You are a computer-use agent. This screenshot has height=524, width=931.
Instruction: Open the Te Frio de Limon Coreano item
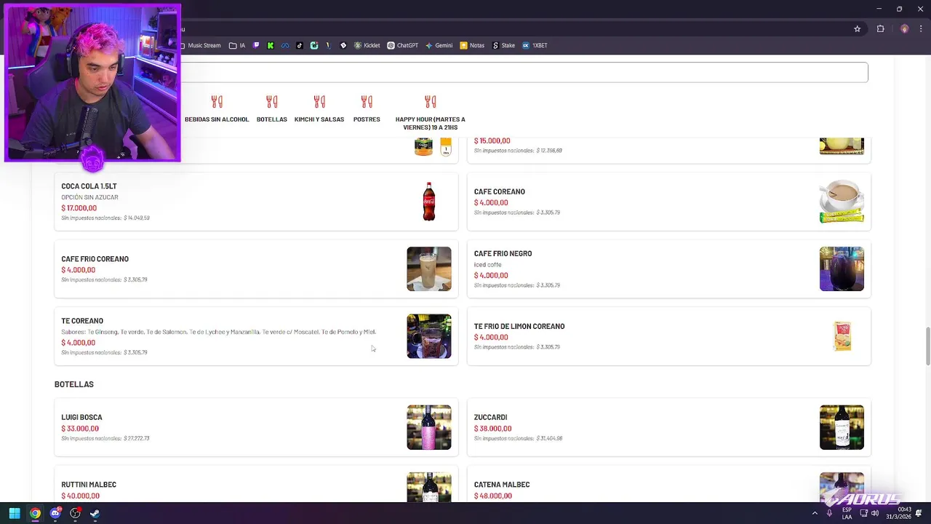[668, 336]
